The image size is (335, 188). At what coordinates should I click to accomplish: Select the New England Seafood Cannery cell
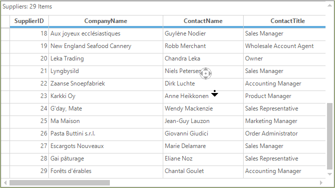(x=106, y=46)
